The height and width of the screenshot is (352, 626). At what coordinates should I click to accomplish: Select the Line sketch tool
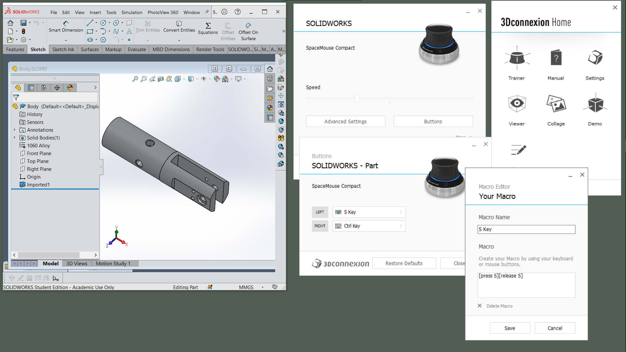point(90,23)
